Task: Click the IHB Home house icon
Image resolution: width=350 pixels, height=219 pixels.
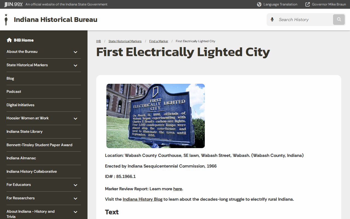Action: [x=9, y=40]
